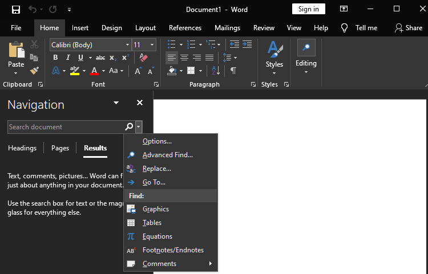Select the Format Painter brush

pyautogui.click(x=34, y=71)
